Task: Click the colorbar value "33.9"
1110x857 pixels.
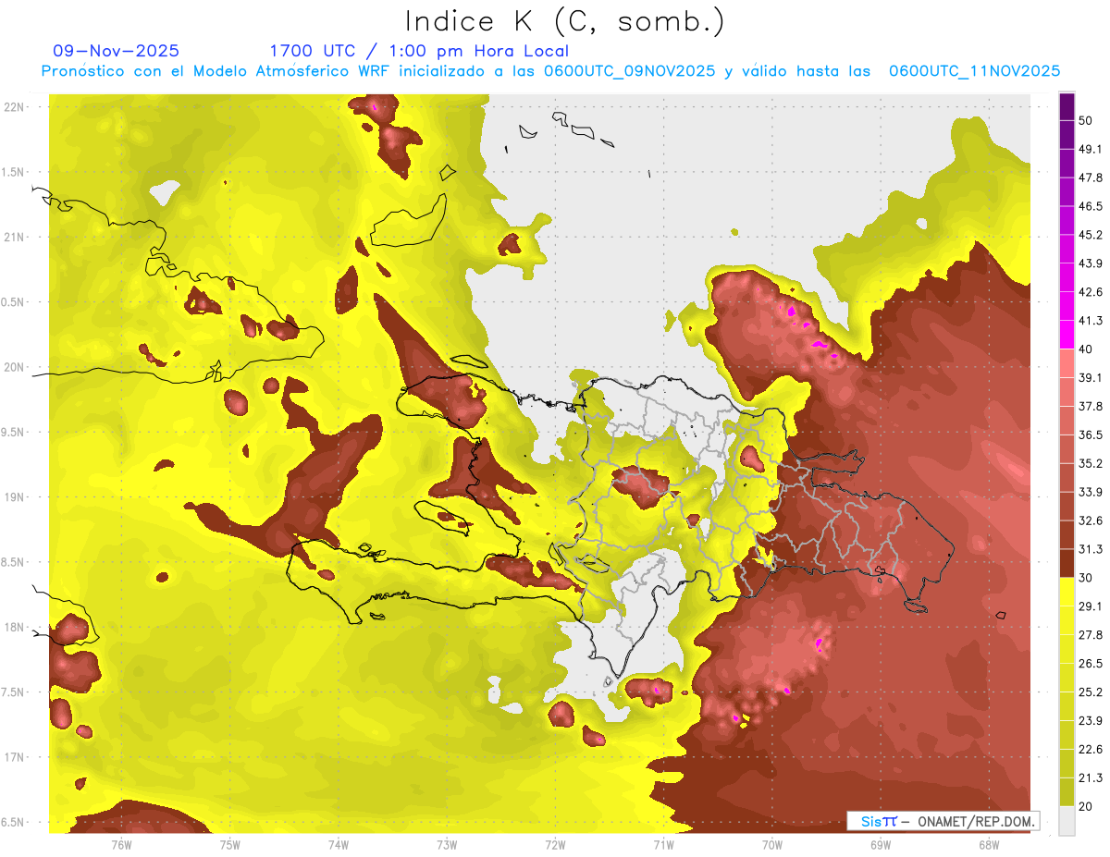Action: 1091,492
